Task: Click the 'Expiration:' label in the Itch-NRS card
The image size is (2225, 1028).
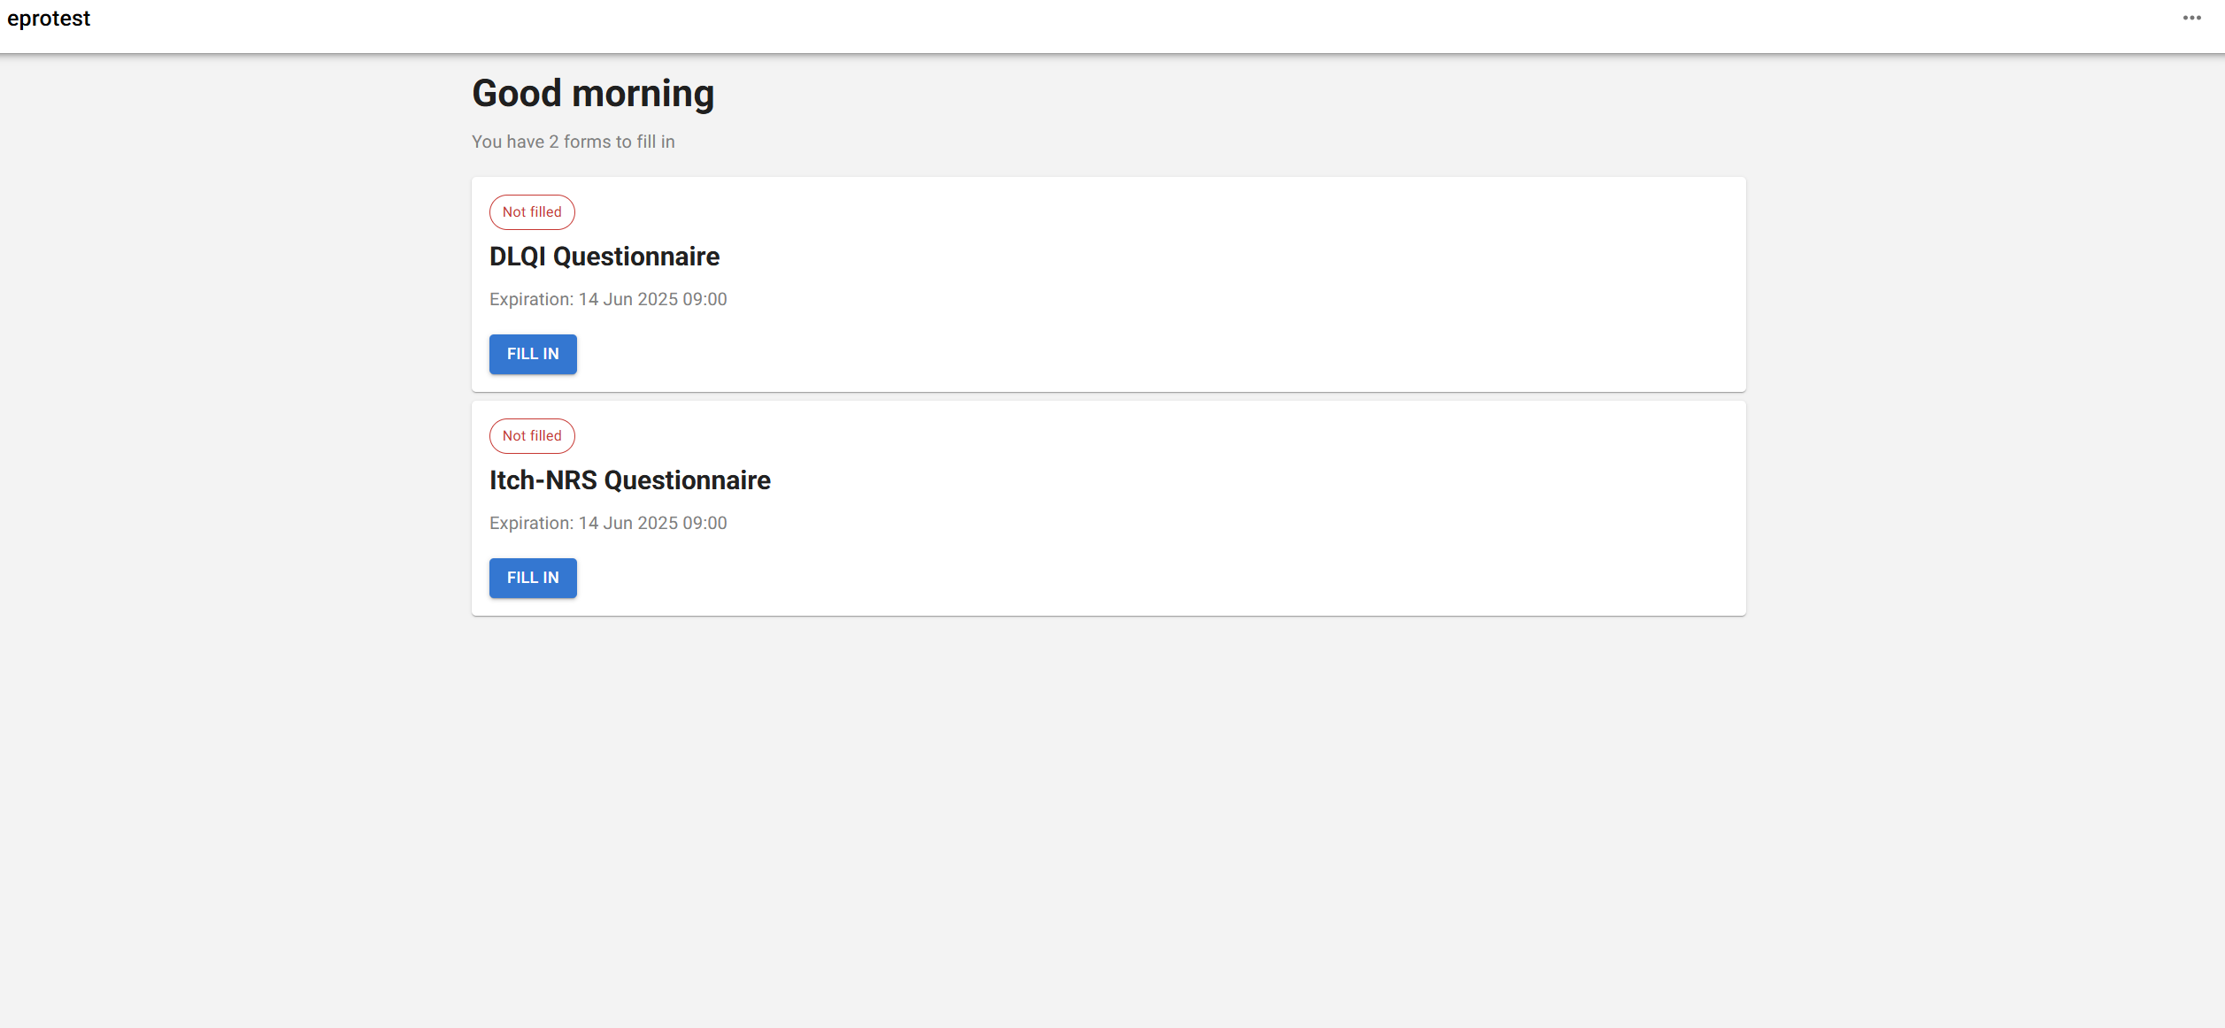Action: [x=531, y=524]
